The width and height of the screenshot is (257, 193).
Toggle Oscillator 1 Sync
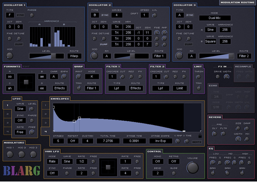(x=20, y=15)
